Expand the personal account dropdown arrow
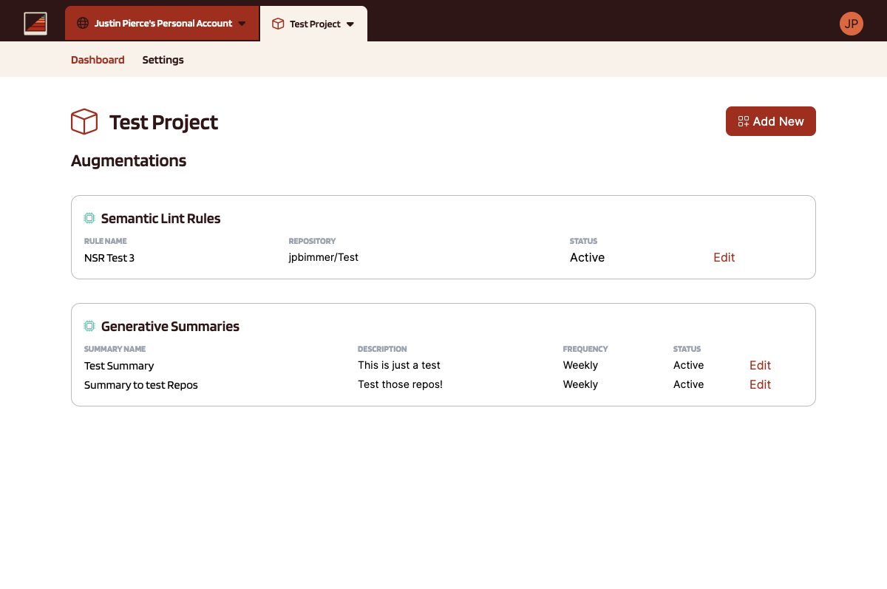 point(242,24)
